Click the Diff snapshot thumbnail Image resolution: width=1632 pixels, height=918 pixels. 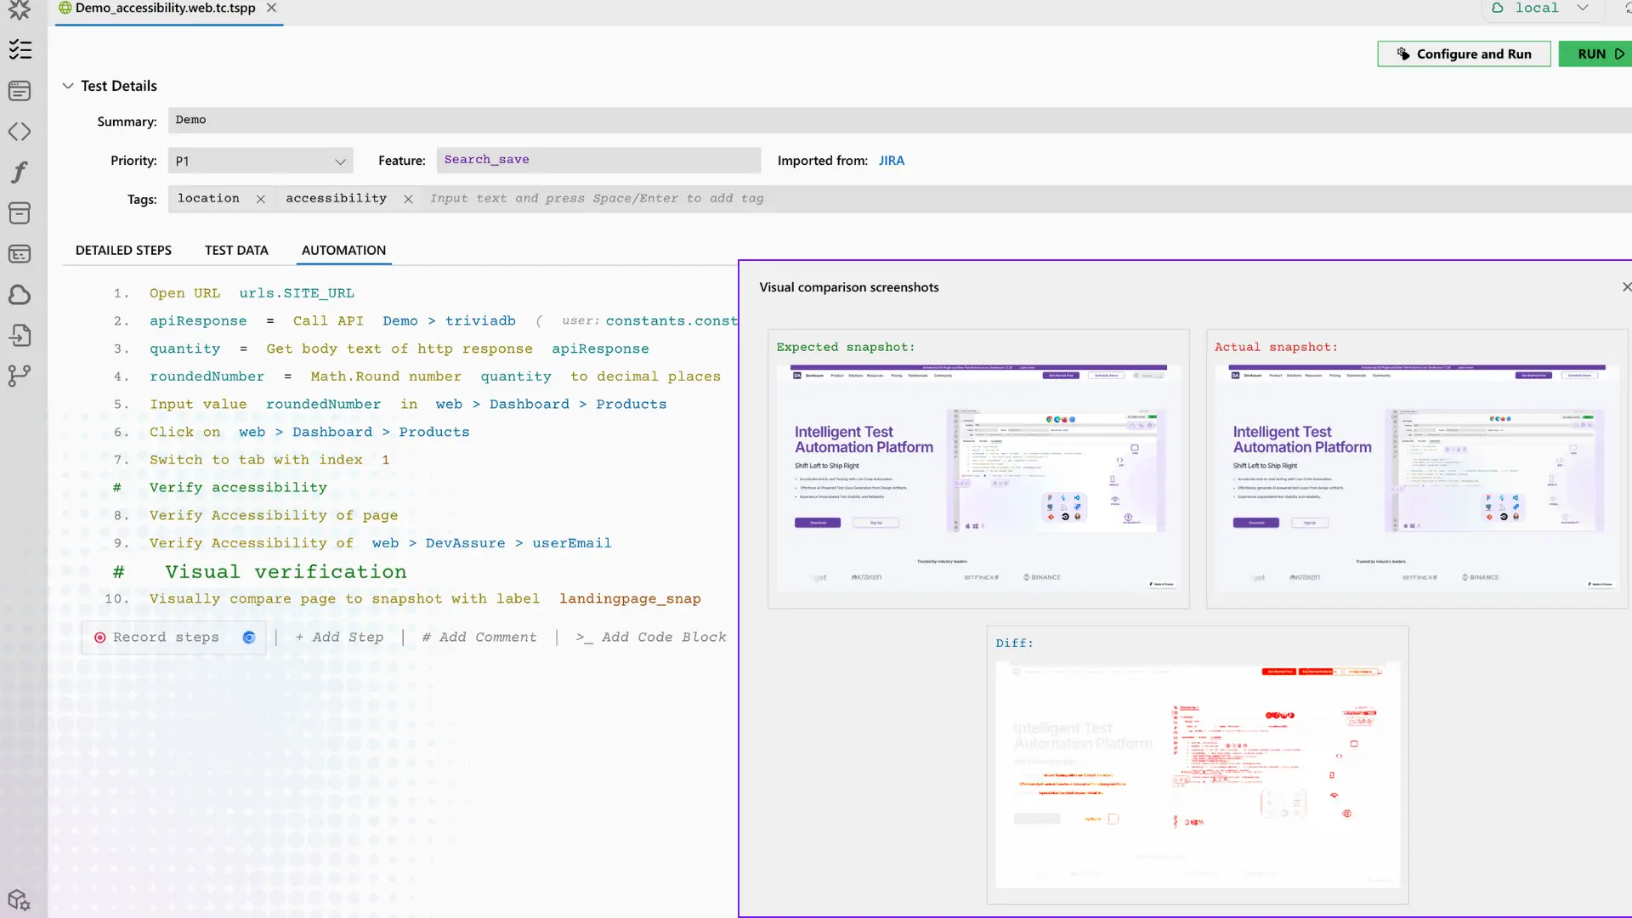(1197, 773)
